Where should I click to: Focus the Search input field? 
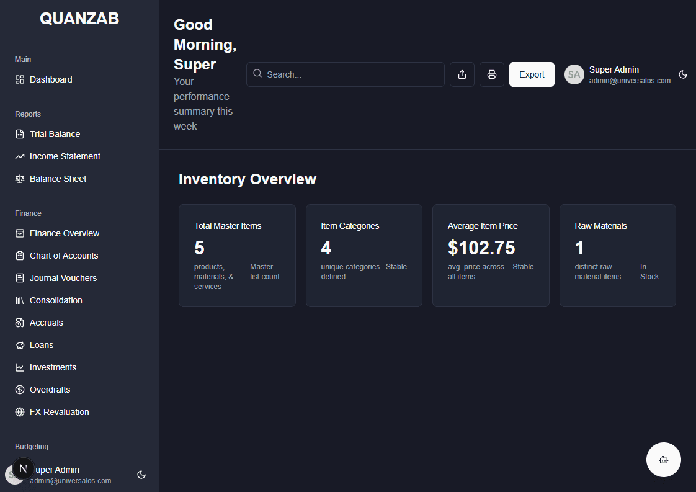point(346,74)
